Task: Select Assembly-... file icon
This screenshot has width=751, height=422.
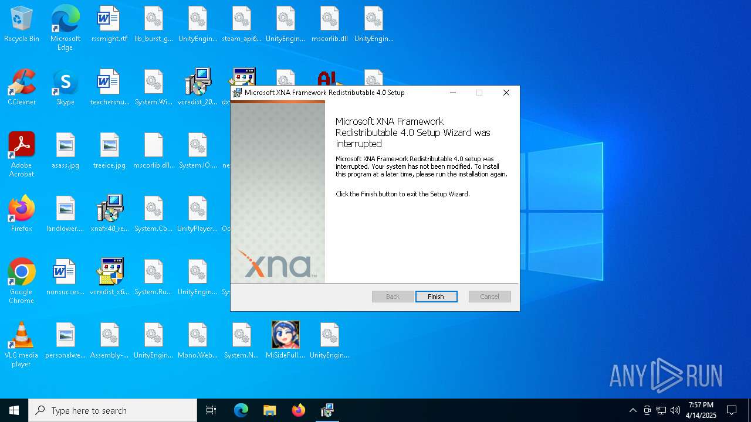Action: pos(109,341)
